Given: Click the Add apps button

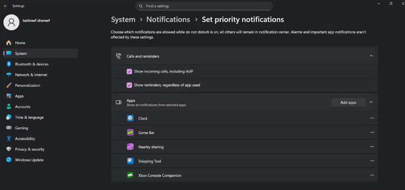Looking at the screenshot, I should pyautogui.click(x=348, y=102).
